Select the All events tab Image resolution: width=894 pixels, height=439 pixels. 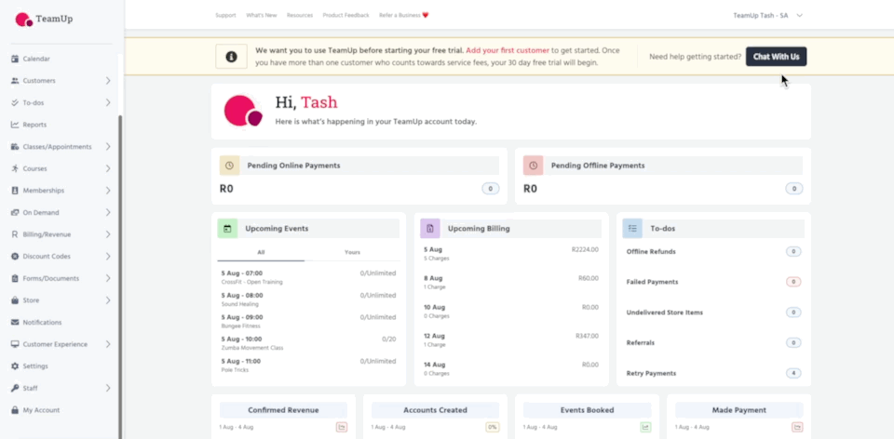(x=261, y=252)
